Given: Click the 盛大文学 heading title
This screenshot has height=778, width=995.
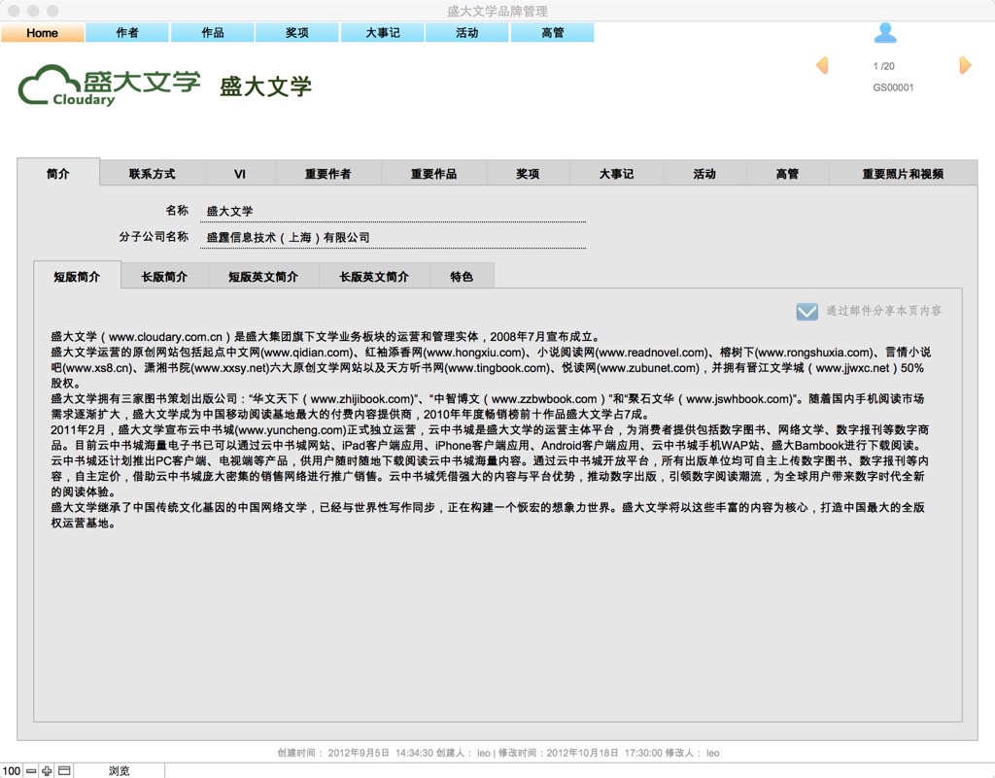Looking at the screenshot, I should (x=266, y=86).
